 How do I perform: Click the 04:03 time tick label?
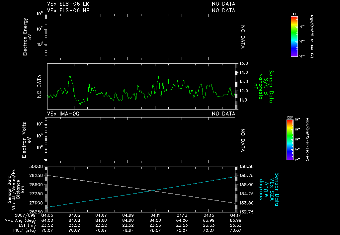click(x=47, y=215)
